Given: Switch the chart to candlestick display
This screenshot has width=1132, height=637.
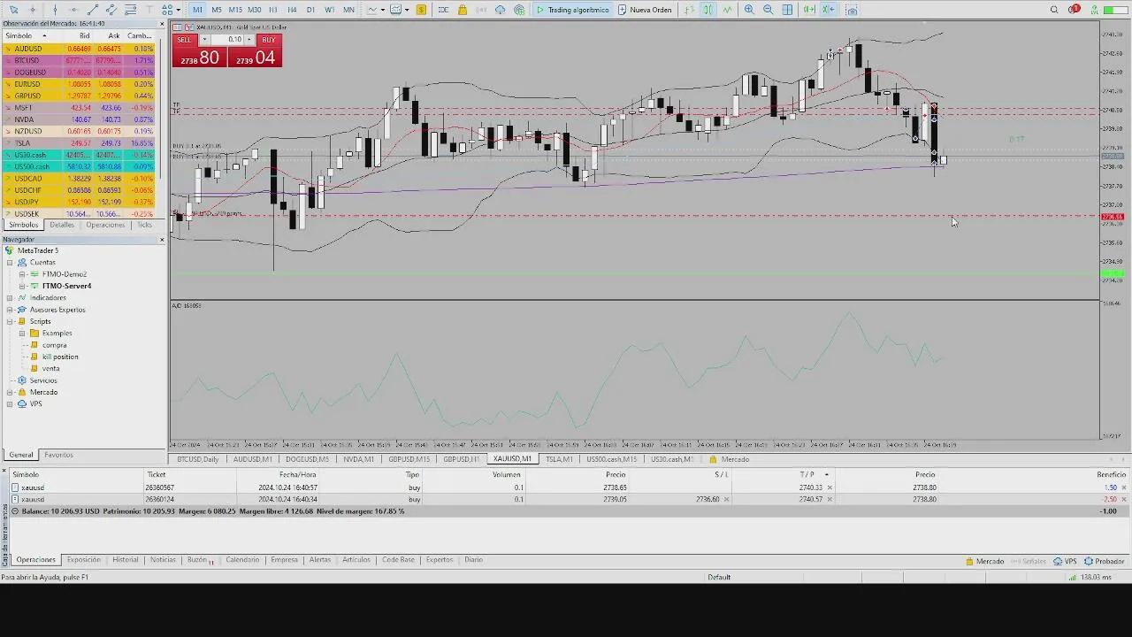Looking at the screenshot, I should tap(707, 10).
